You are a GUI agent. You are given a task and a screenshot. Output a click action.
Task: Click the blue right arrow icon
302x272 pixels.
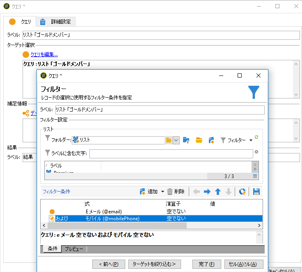pos(207,192)
